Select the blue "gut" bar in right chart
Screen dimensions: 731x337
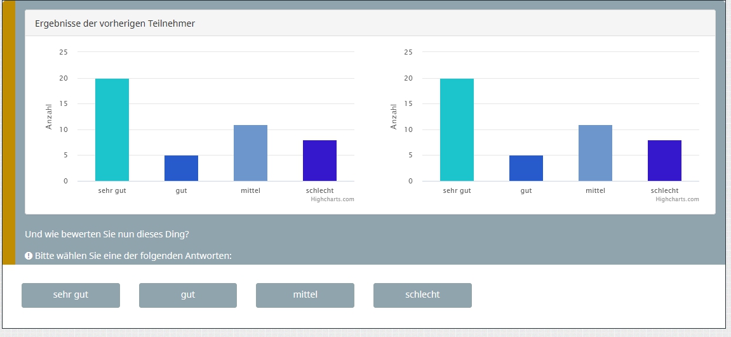click(526, 168)
